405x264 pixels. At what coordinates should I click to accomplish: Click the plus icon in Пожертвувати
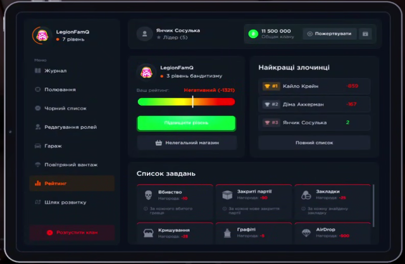point(310,34)
